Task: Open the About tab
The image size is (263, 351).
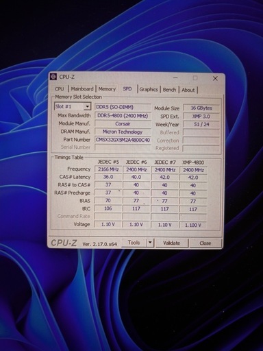Action: (188, 90)
